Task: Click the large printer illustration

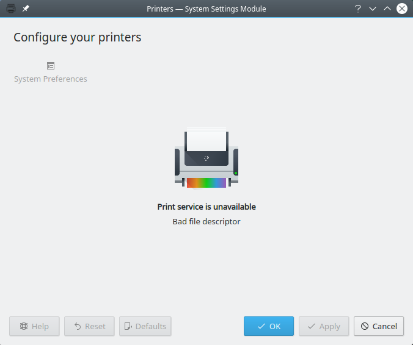Action: pos(206,158)
